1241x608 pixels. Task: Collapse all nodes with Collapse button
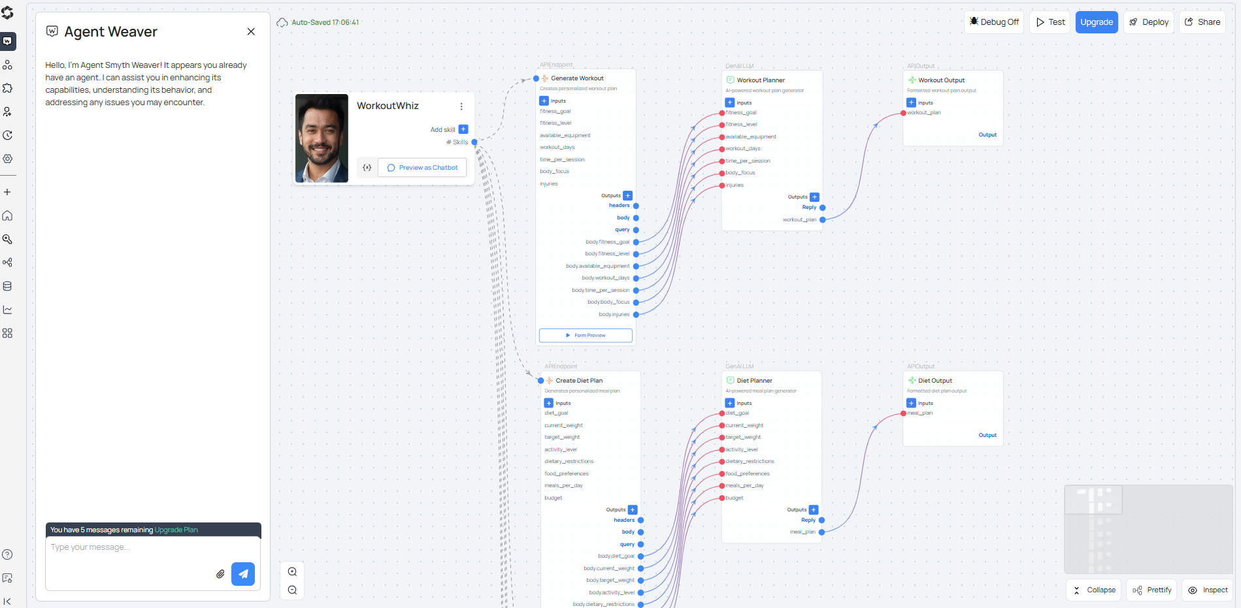tap(1094, 590)
